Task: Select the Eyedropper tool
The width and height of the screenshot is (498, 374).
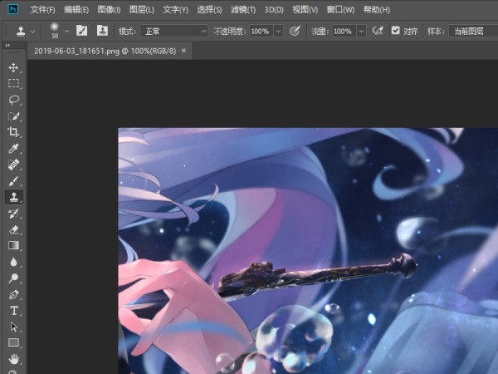Action: point(13,149)
